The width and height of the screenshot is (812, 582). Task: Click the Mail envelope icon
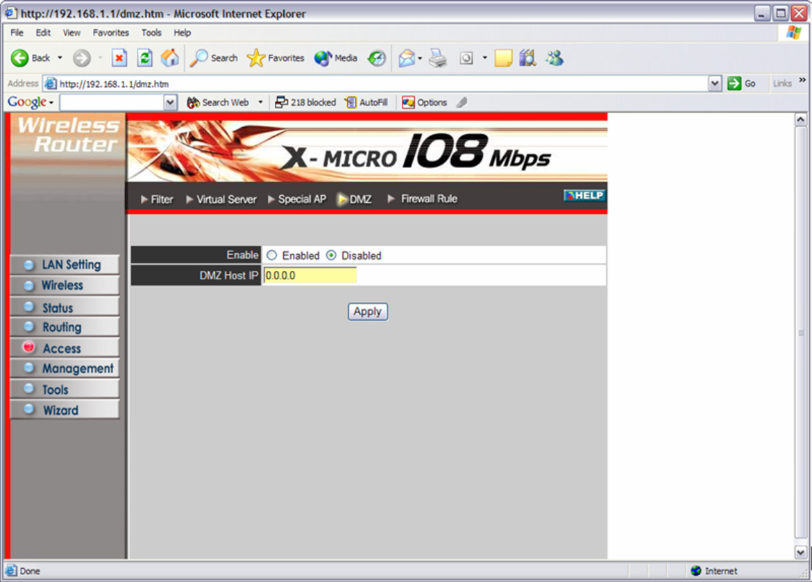click(407, 58)
